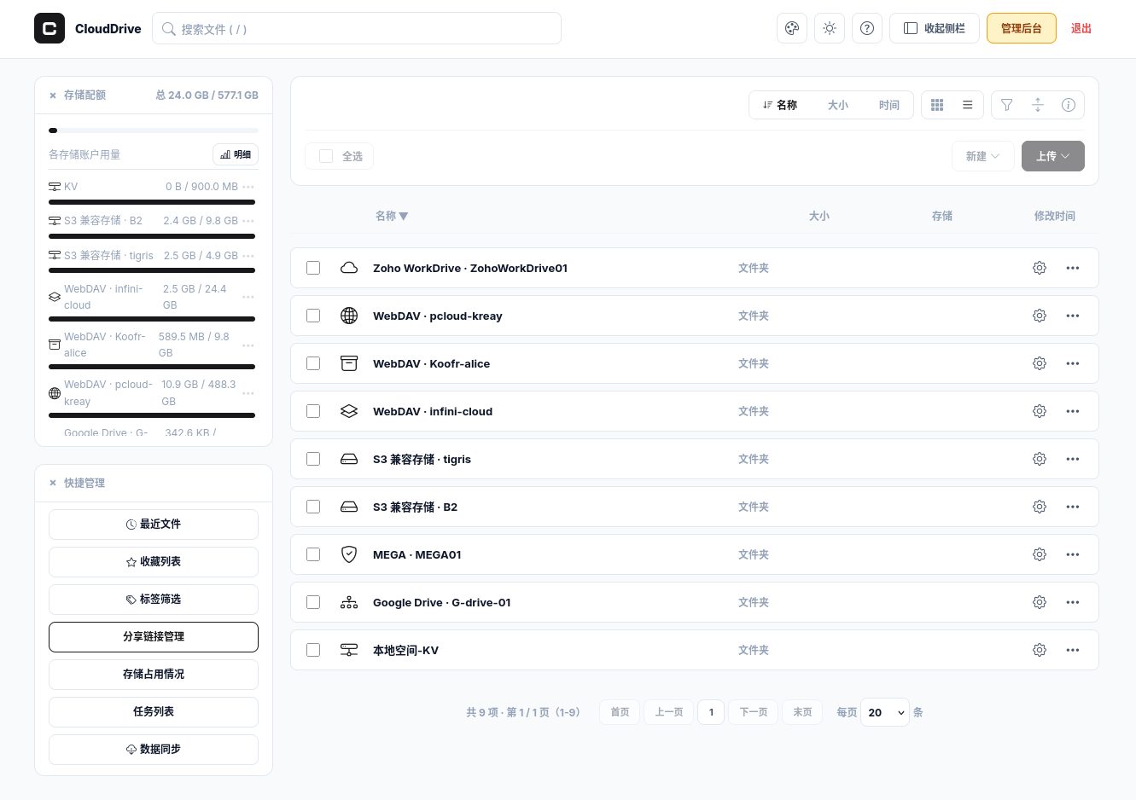This screenshot has height=800, width=1136.
Task: Open 分享链接管理
Action: [x=154, y=637]
